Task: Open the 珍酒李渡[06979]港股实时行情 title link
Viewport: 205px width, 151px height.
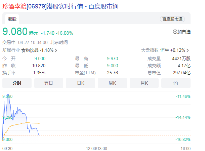Action: [x=60, y=6]
